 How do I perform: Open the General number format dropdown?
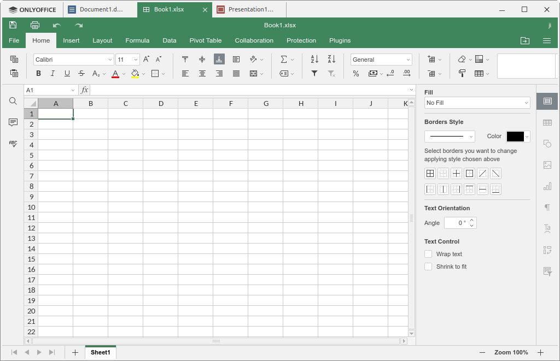(x=381, y=60)
